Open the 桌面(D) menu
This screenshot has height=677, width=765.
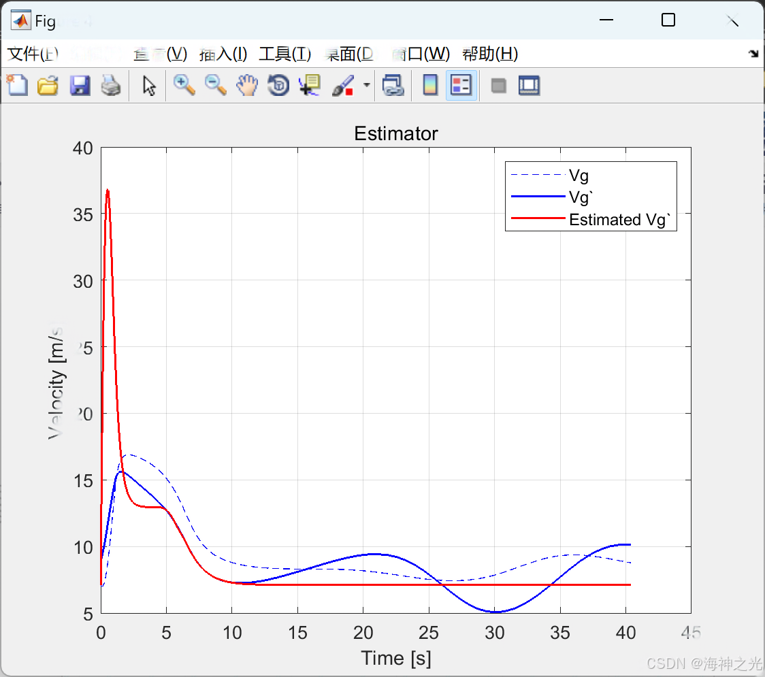click(349, 54)
